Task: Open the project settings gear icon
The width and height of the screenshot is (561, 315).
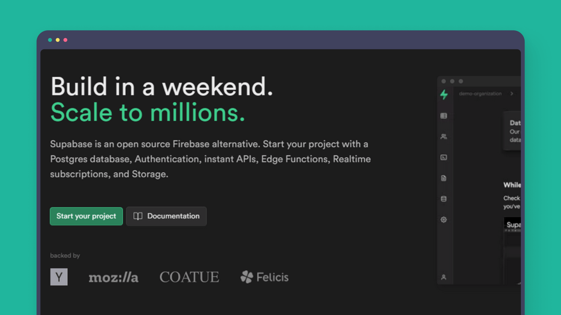Action: (x=444, y=220)
